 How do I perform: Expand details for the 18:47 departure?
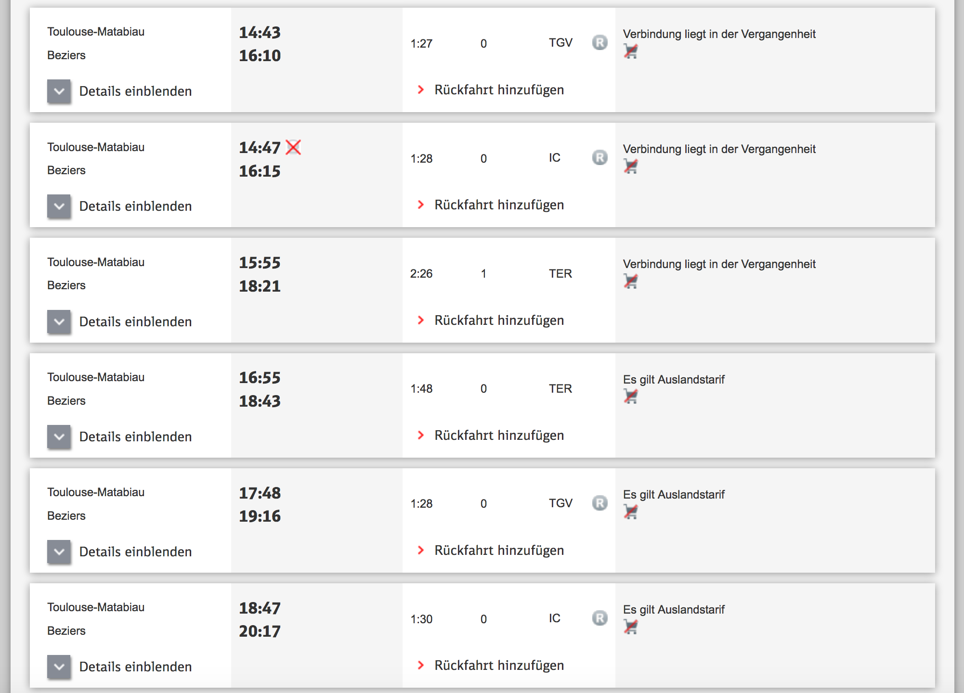[59, 667]
